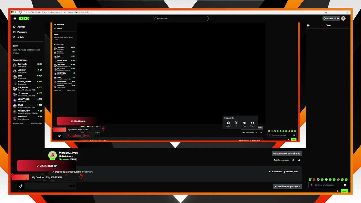Screen dimensions: 361x203
Task: Click the user icon right of main share icon
Action: (x=299, y=160)
